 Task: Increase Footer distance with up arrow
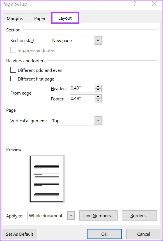[98, 97]
